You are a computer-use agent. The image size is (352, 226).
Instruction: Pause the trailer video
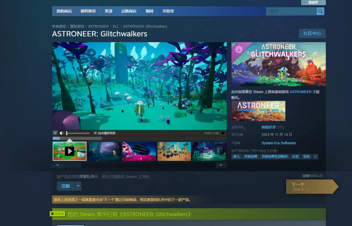point(55,133)
